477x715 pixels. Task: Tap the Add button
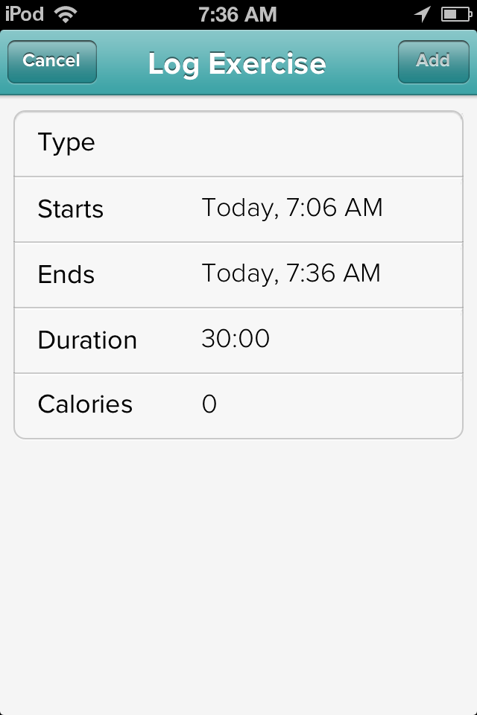click(x=433, y=62)
